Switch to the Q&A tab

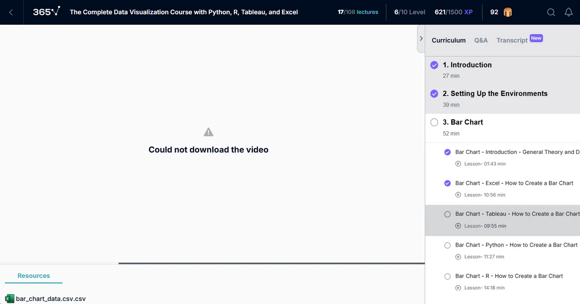click(x=481, y=40)
